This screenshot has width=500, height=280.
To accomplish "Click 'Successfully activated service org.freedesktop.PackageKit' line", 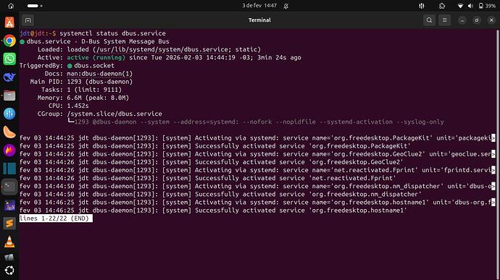I will click(x=215, y=146).
